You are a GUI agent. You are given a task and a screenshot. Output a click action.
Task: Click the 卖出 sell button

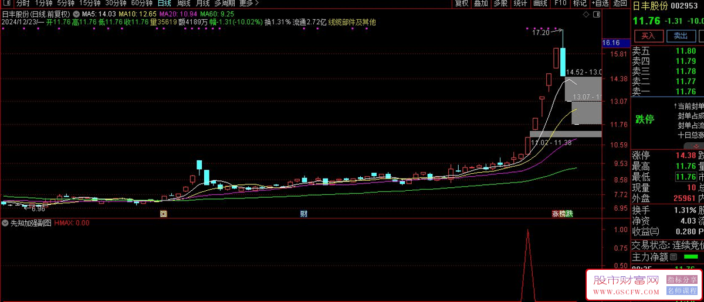pyautogui.click(x=681, y=36)
